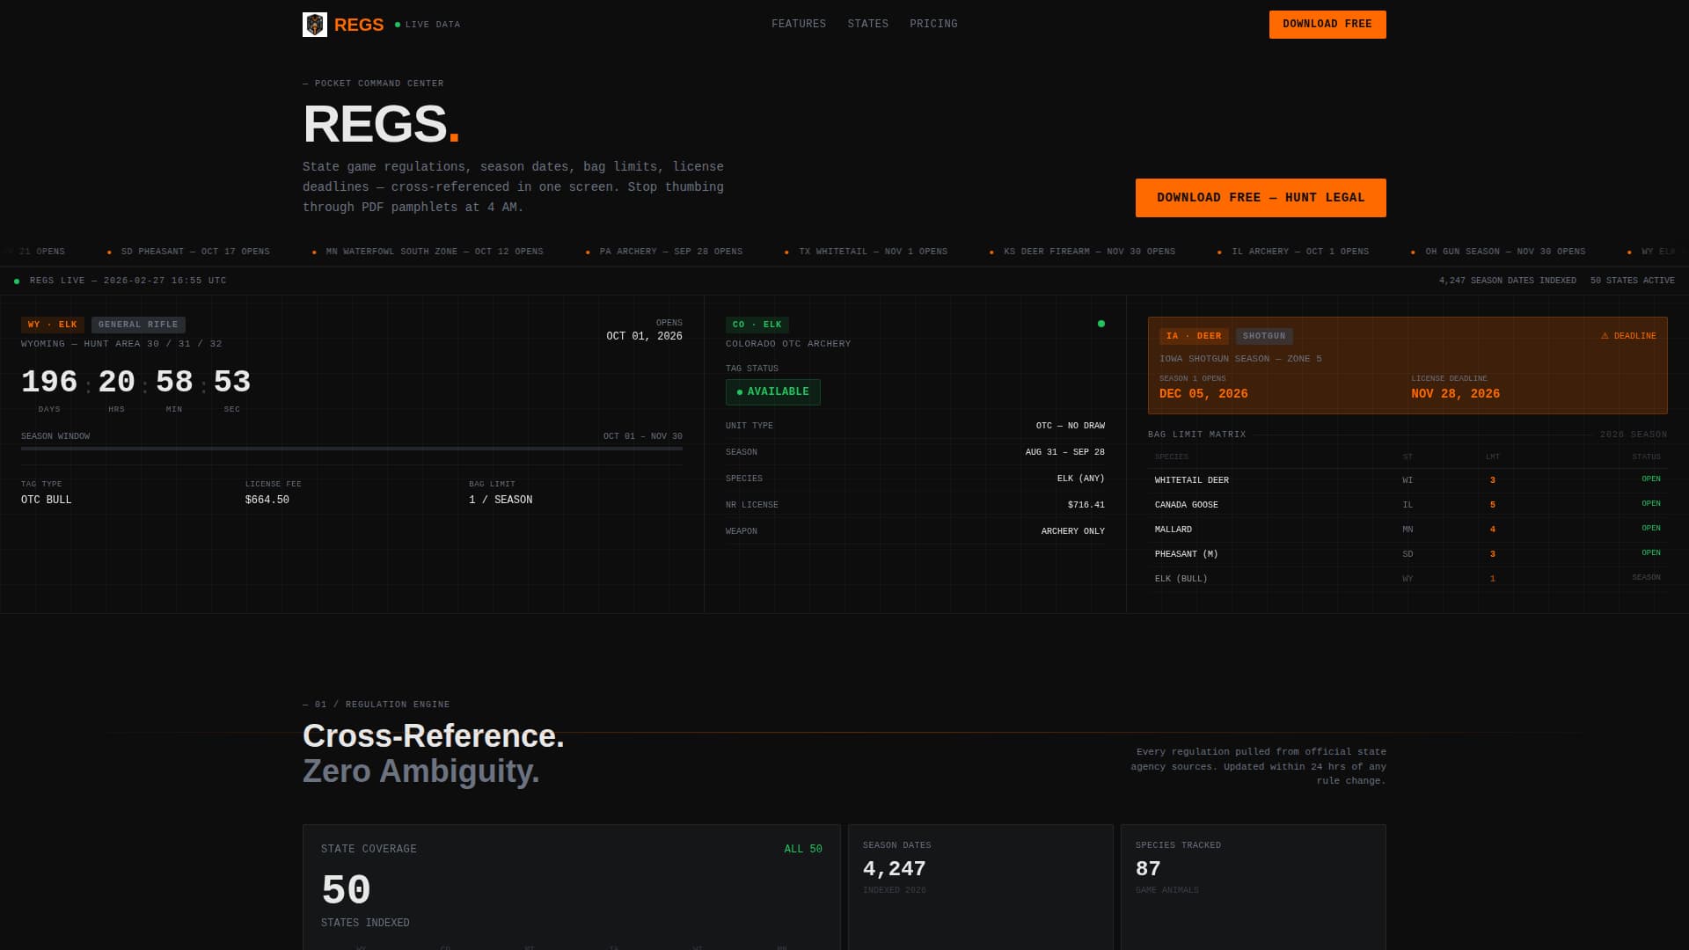Open the PRICING page link
This screenshot has width=1689, height=950.
pos(933,24)
